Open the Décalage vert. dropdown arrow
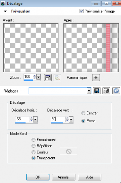This screenshot has height=183, width=121. click(x=71, y=119)
